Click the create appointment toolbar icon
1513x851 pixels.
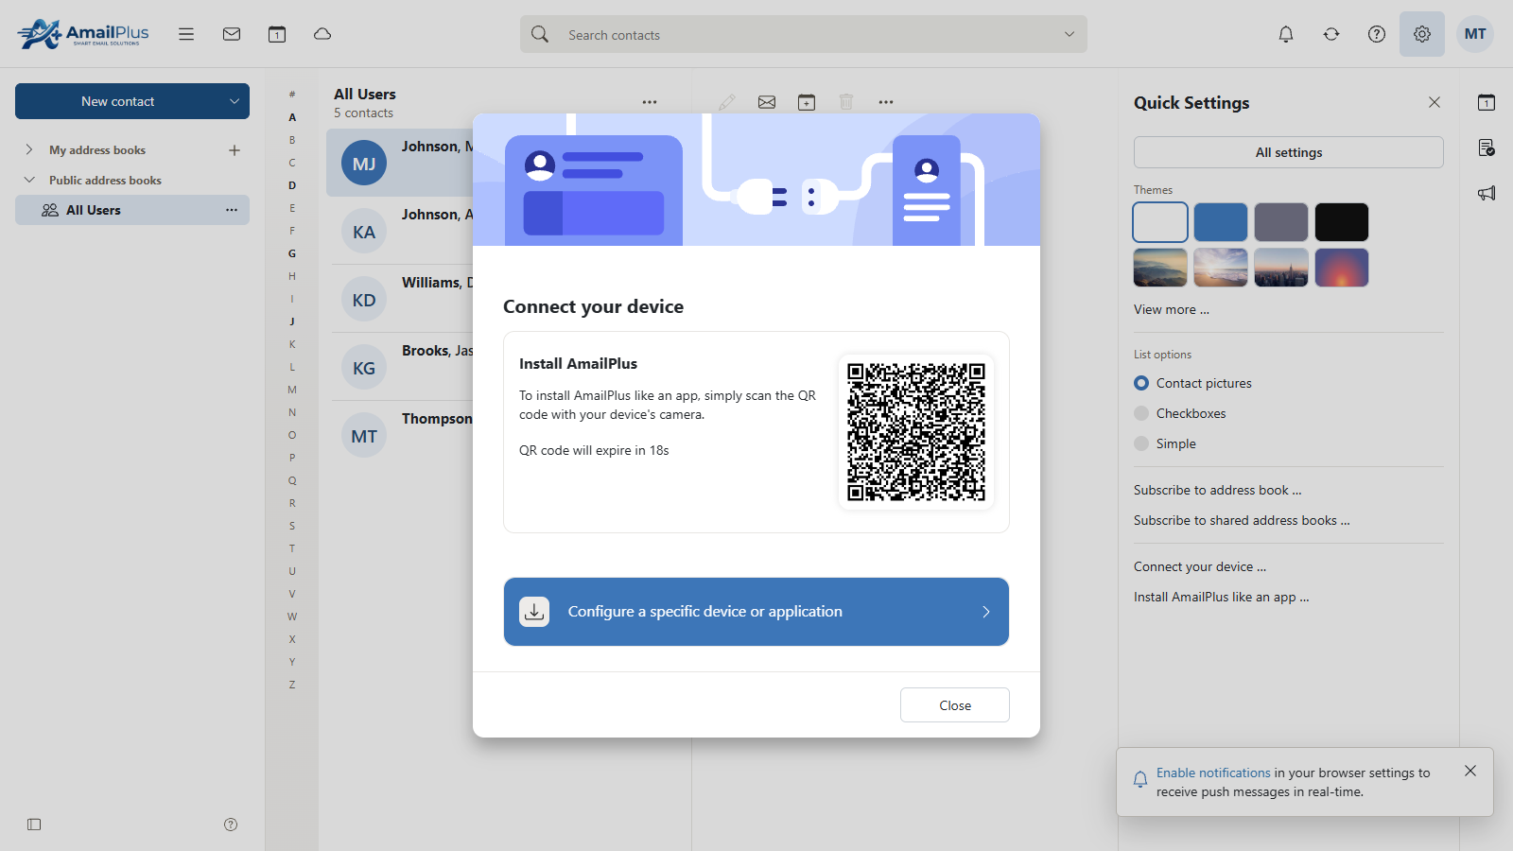(x=807, y=102)
